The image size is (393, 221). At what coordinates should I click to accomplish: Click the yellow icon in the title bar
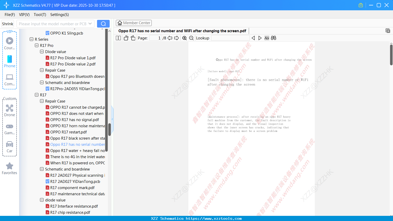coord(361,5)
